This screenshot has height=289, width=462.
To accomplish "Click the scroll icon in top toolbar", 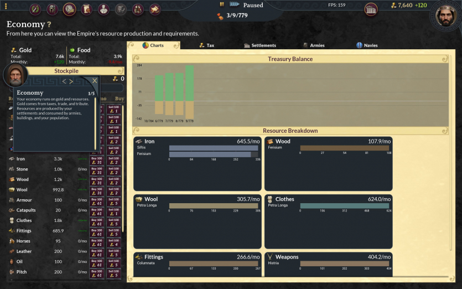I will tap(86, 9).
